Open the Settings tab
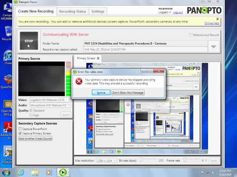Image resolution: width=237 pixels, height=177 pixels. coord(98,11)
